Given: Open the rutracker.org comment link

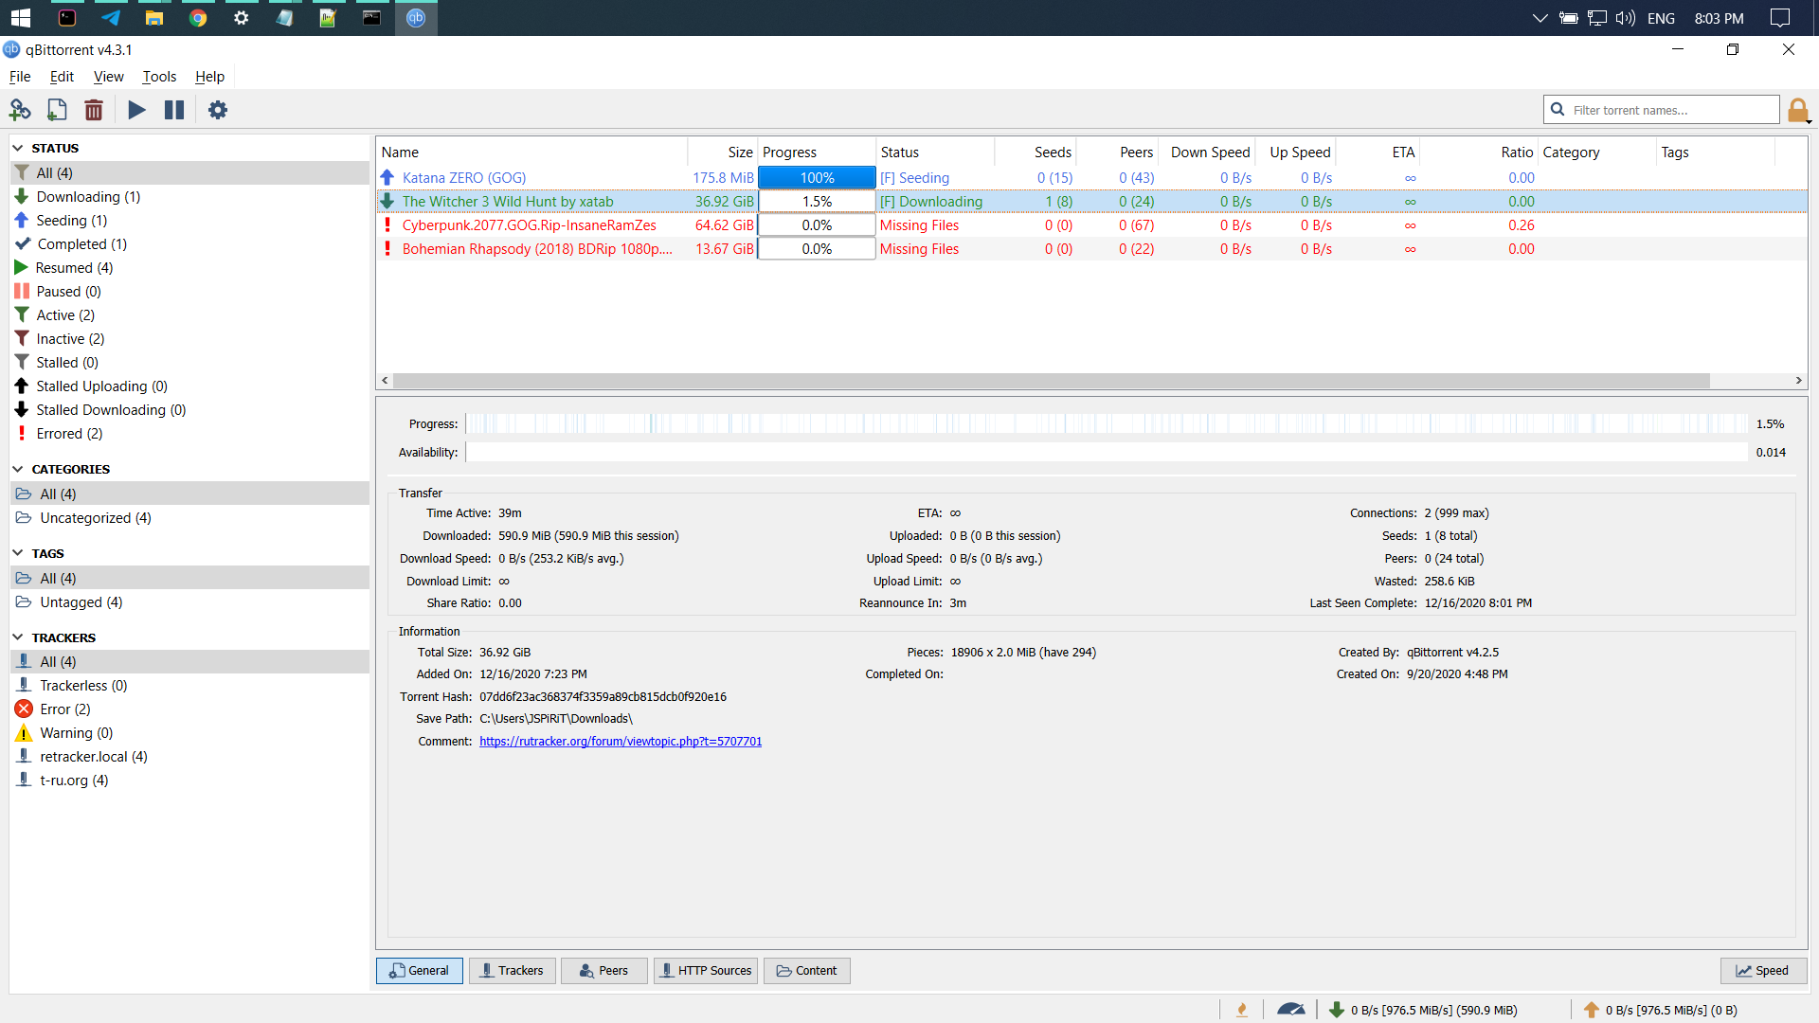Looking at the screenshot, I should 621,741.
